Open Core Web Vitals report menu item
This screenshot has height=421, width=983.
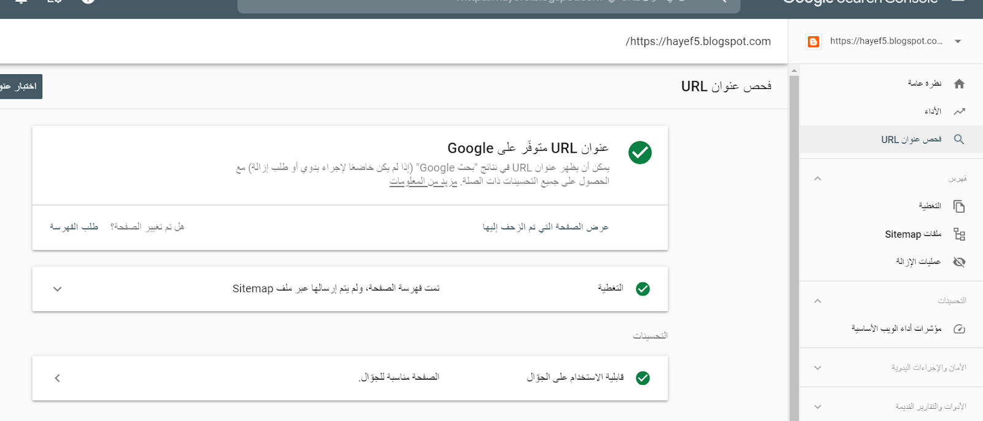click(891, 329)
